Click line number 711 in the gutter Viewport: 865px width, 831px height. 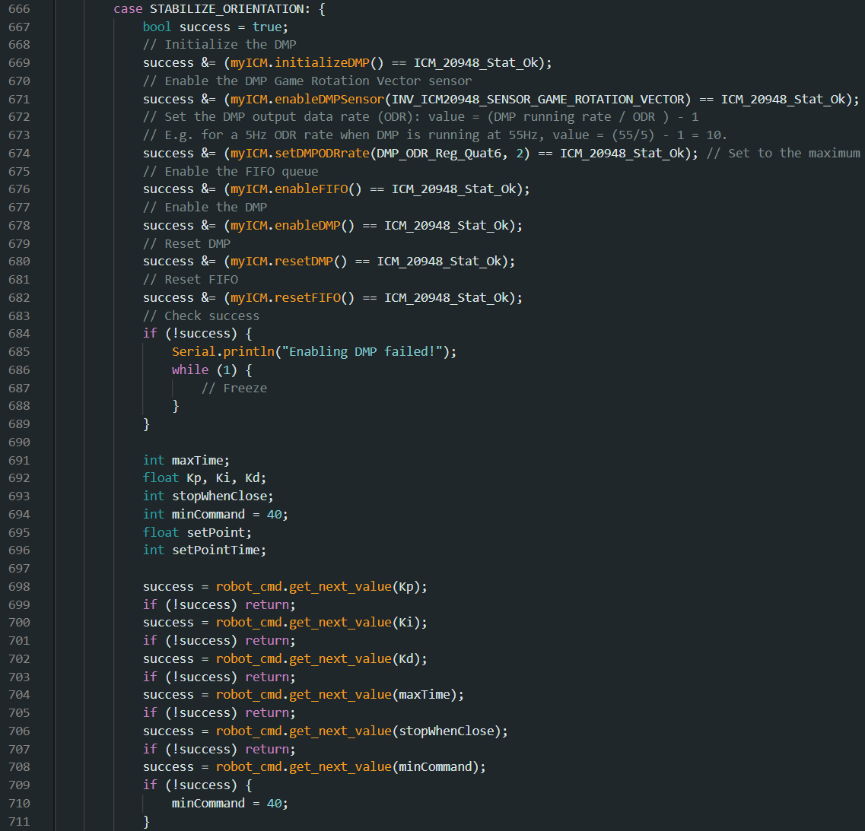click(19, 822)
